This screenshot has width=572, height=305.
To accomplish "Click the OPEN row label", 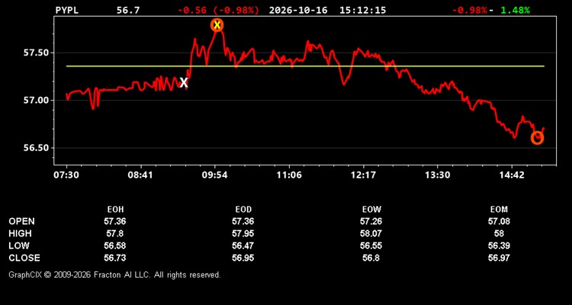I will (x=22, y=221).
